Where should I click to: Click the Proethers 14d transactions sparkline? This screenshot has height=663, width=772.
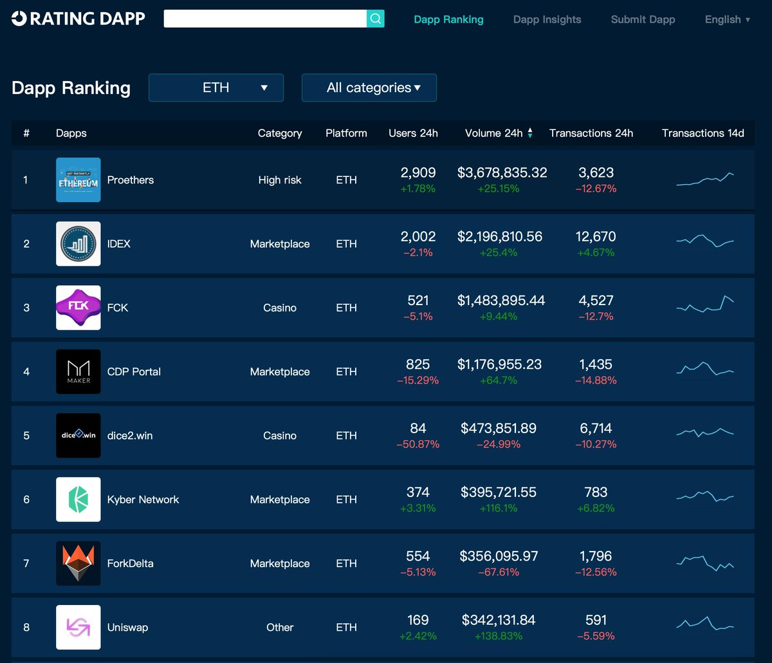(x=705, y=179)
